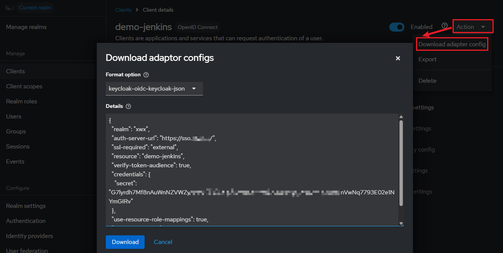The image size is (503, 253).
Task: Click the "ssl-required": "external" line
Action: (145, 147)
